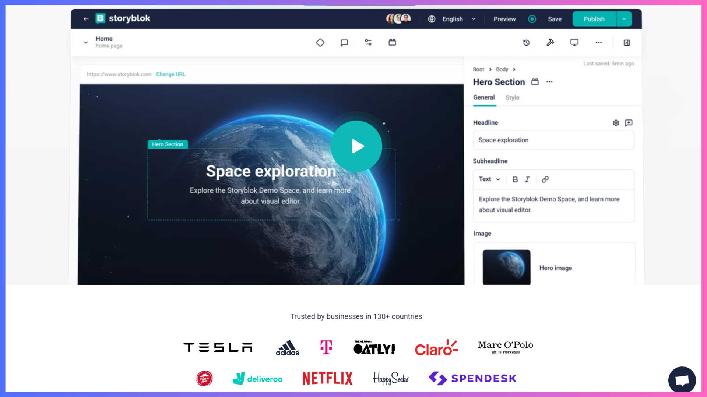Toggle the circular preview indicator

532,19
